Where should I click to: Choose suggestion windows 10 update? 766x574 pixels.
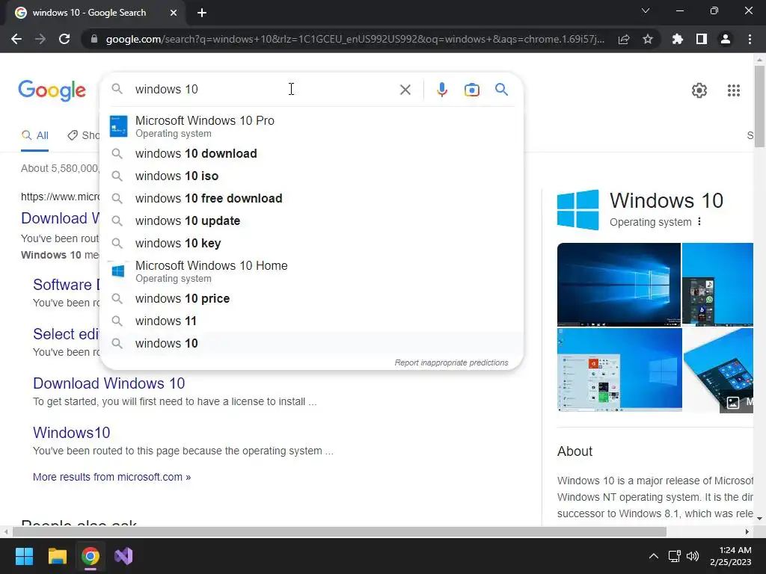coord(312,220)
